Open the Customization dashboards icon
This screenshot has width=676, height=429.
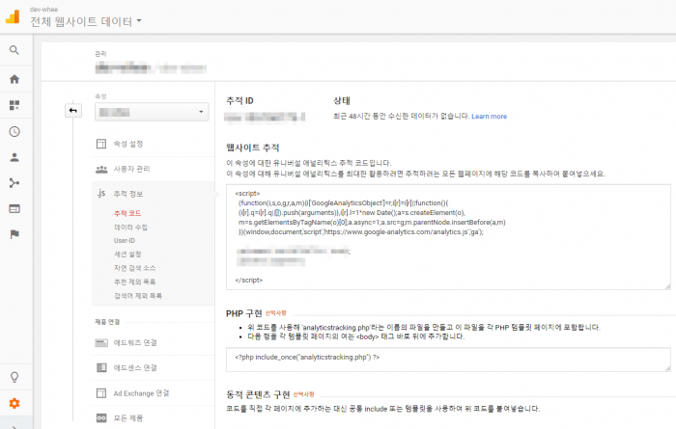click(14, 105)
